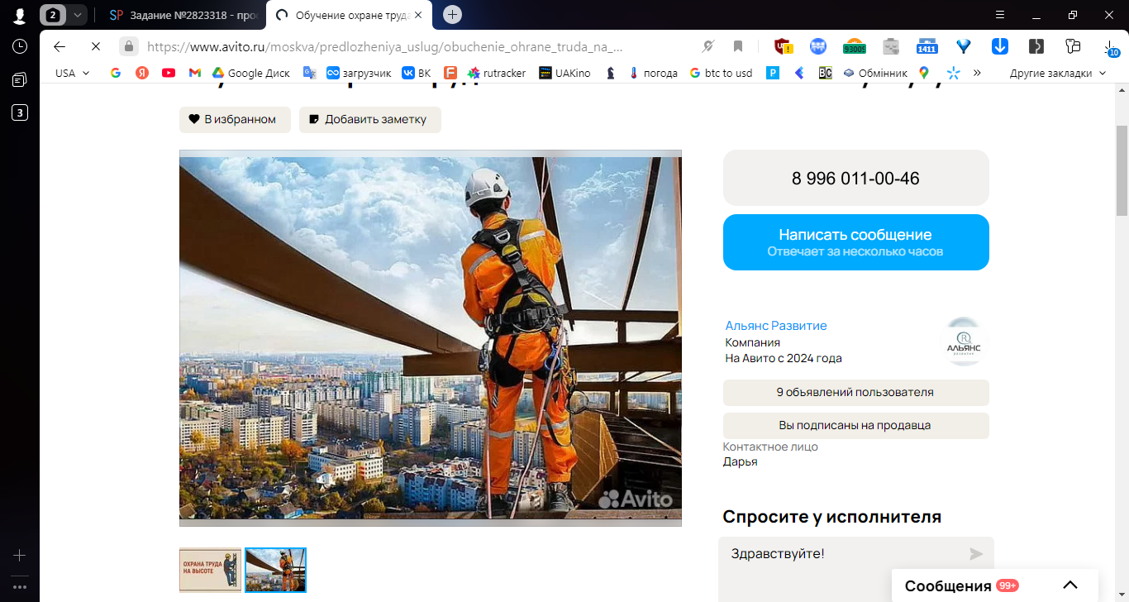Select the Охрана труда на высоте thumbnail
This screenshot has width=1129, height=602.
[211, 570]
